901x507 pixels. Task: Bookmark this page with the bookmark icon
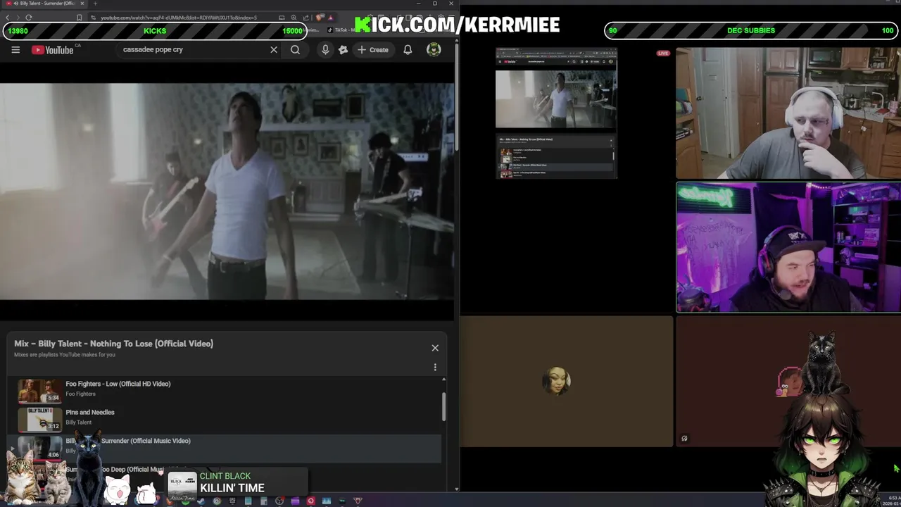coord(80,18)
